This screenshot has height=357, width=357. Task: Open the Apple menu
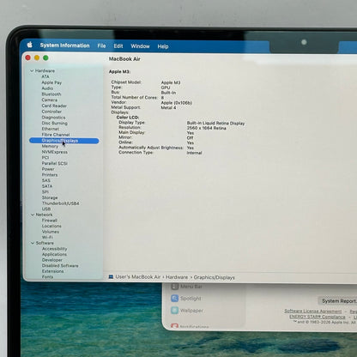point(30,45)
